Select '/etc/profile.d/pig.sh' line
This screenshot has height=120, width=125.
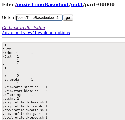[25, 114]
